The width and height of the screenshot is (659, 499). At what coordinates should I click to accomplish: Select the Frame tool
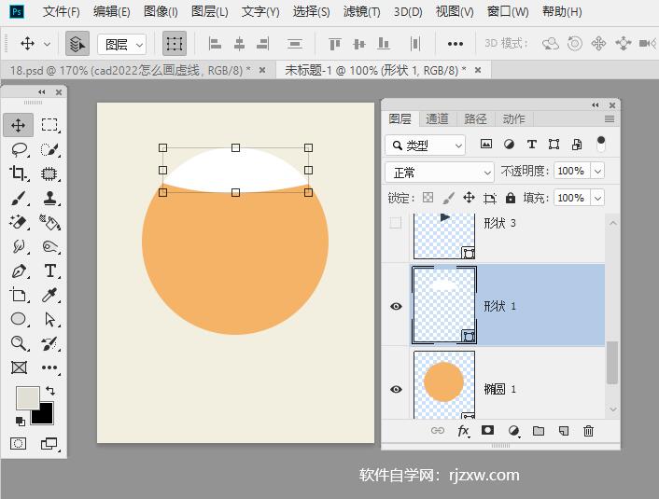point(19,367)
